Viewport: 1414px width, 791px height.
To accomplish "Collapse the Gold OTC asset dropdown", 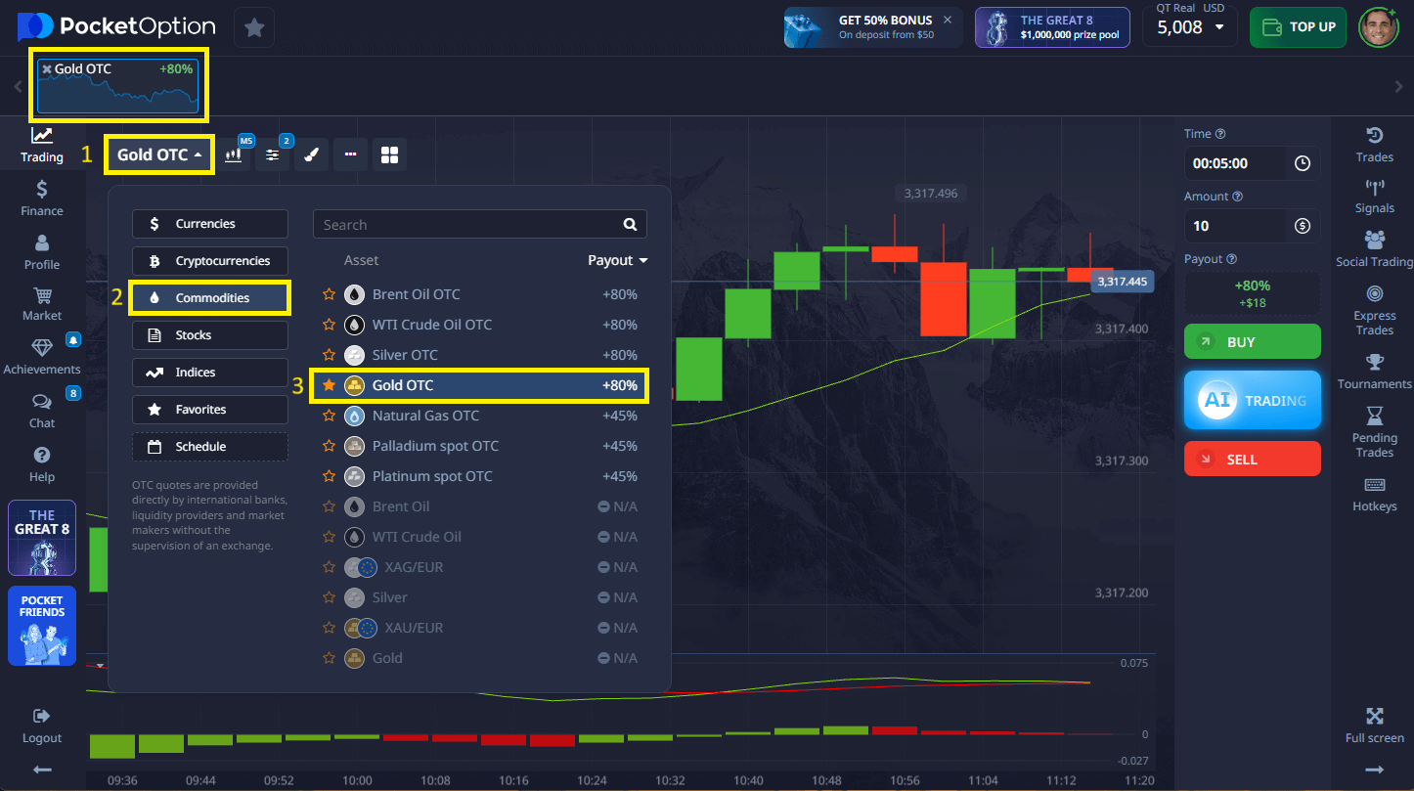I will (x=160, y=154).
